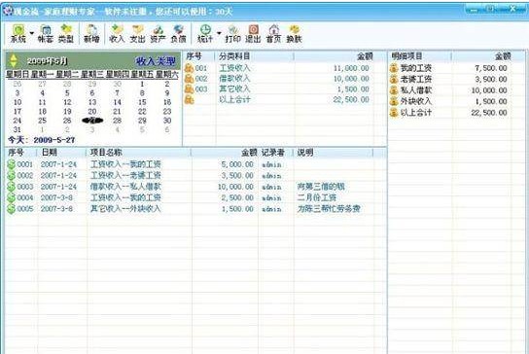Screen dimensions: 529x354
Task: Expand the dropdown arrow next to 统计
Action: coord(219,33)
